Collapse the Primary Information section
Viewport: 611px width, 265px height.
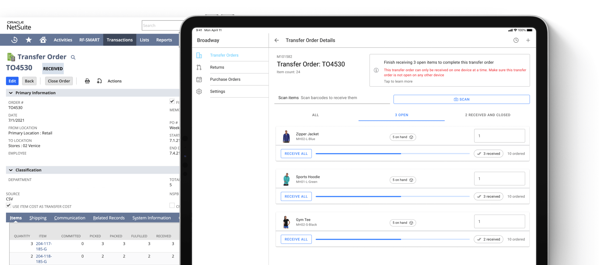(x=11, y=93)
